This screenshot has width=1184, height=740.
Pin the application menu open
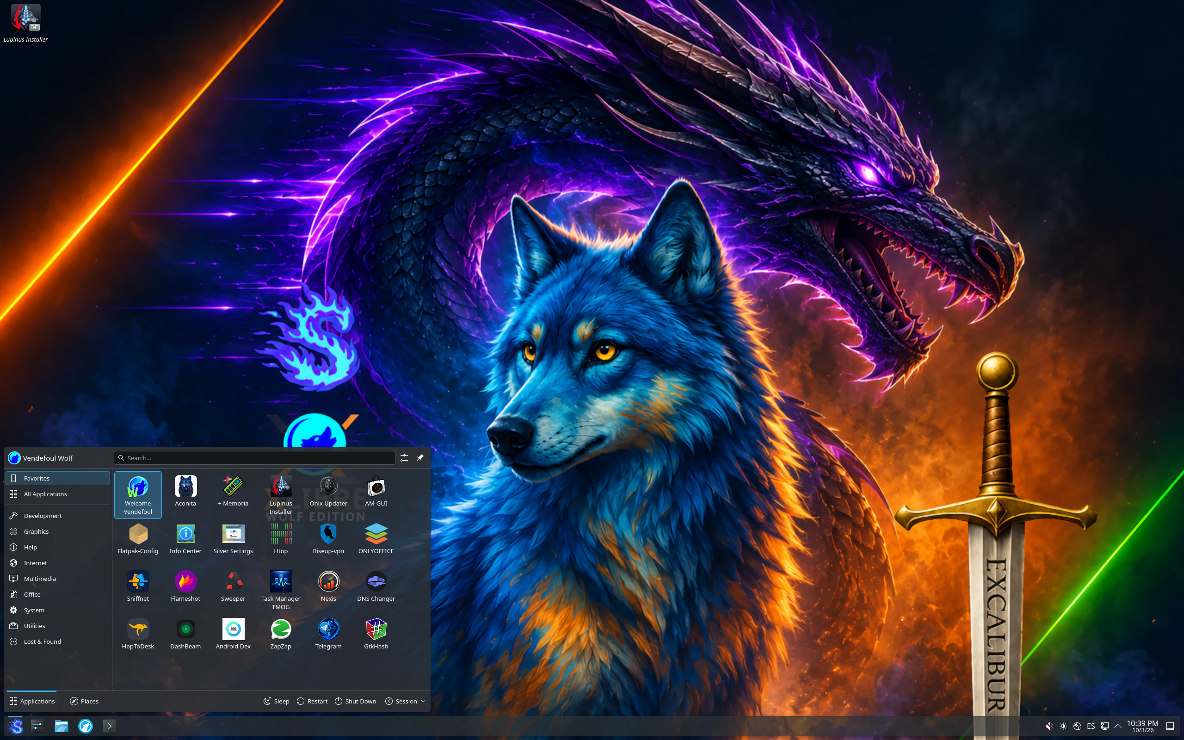pos(420,457)
